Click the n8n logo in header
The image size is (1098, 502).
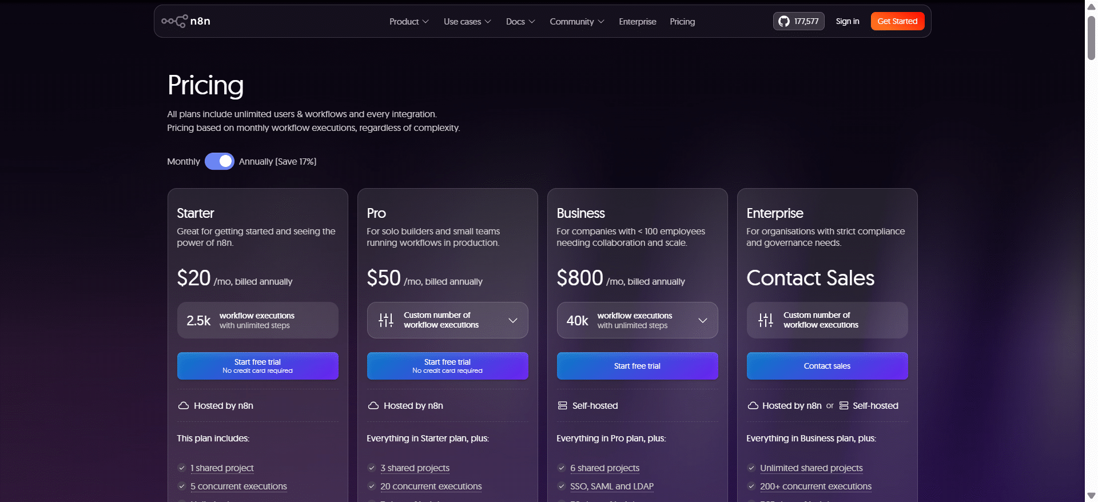tap(186, 21)
